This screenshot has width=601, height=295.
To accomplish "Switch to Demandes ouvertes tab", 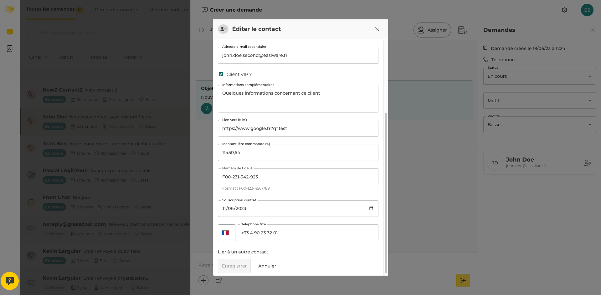I will pyautogui.click(x=117, y=10).
